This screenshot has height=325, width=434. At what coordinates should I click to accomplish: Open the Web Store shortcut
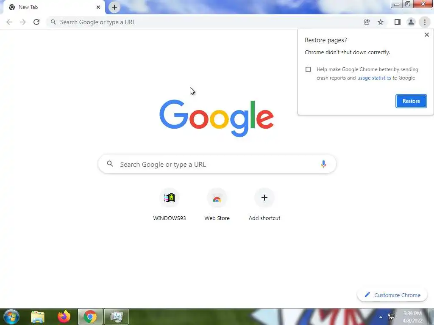pyautogui.click(x=217, y=204)
